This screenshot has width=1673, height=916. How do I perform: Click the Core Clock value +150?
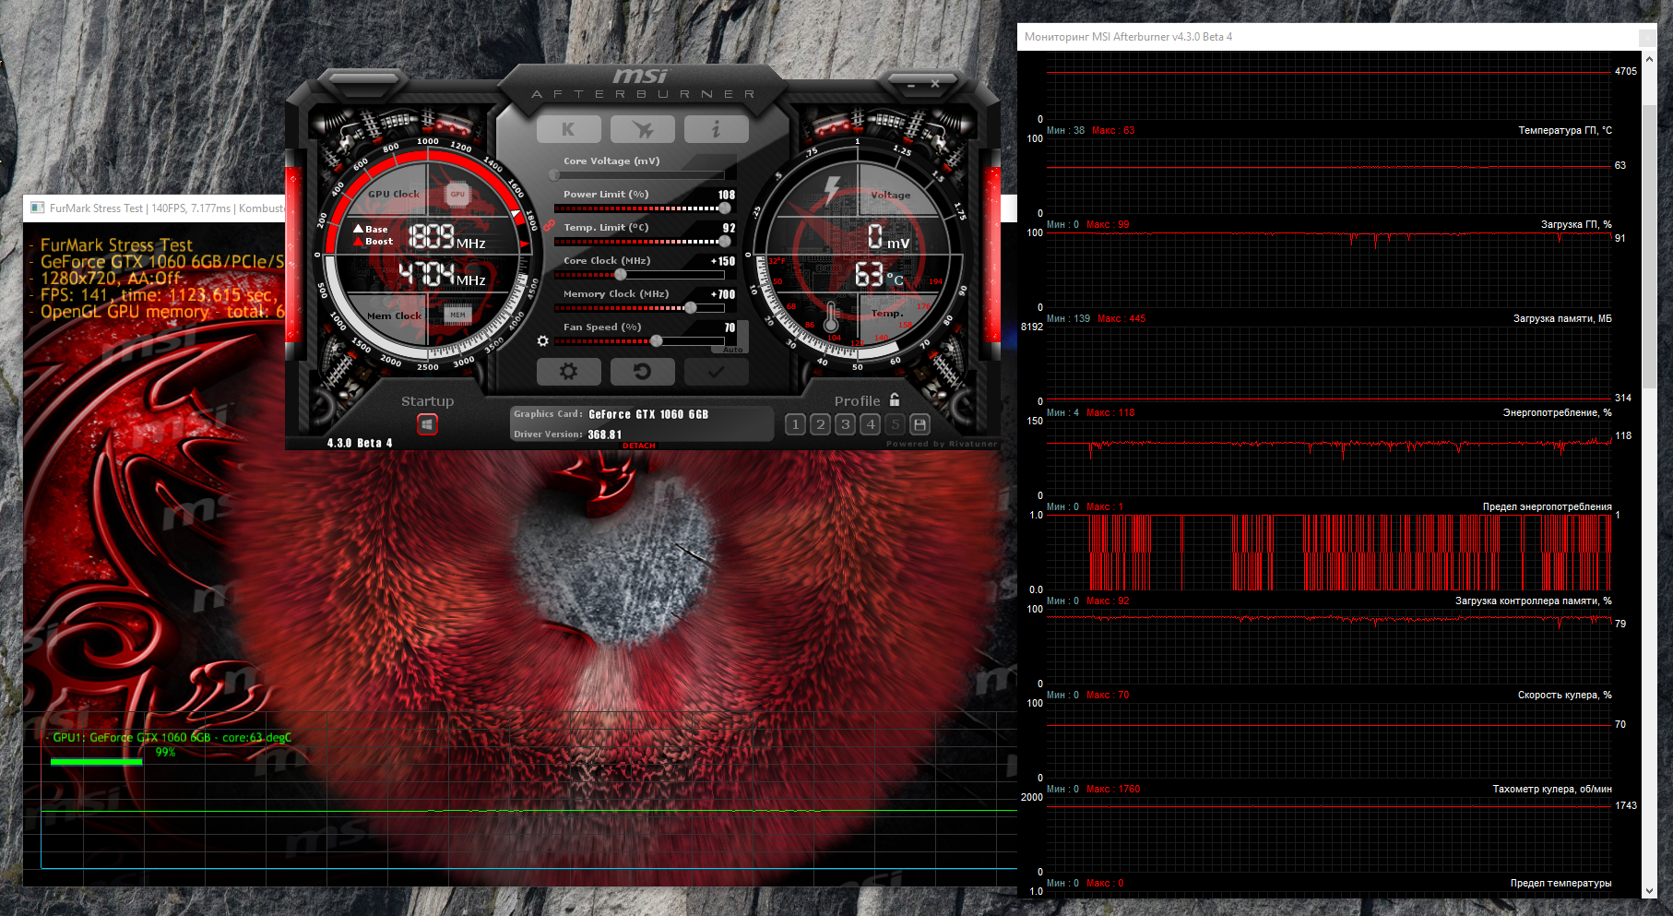point(723,261)
